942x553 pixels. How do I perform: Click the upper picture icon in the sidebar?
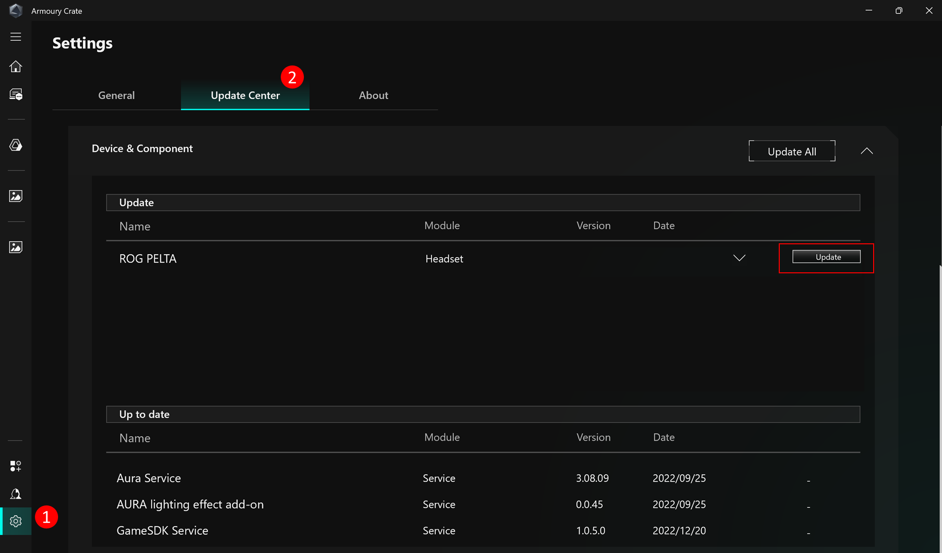pyautogui.click(x=16, y=196)
